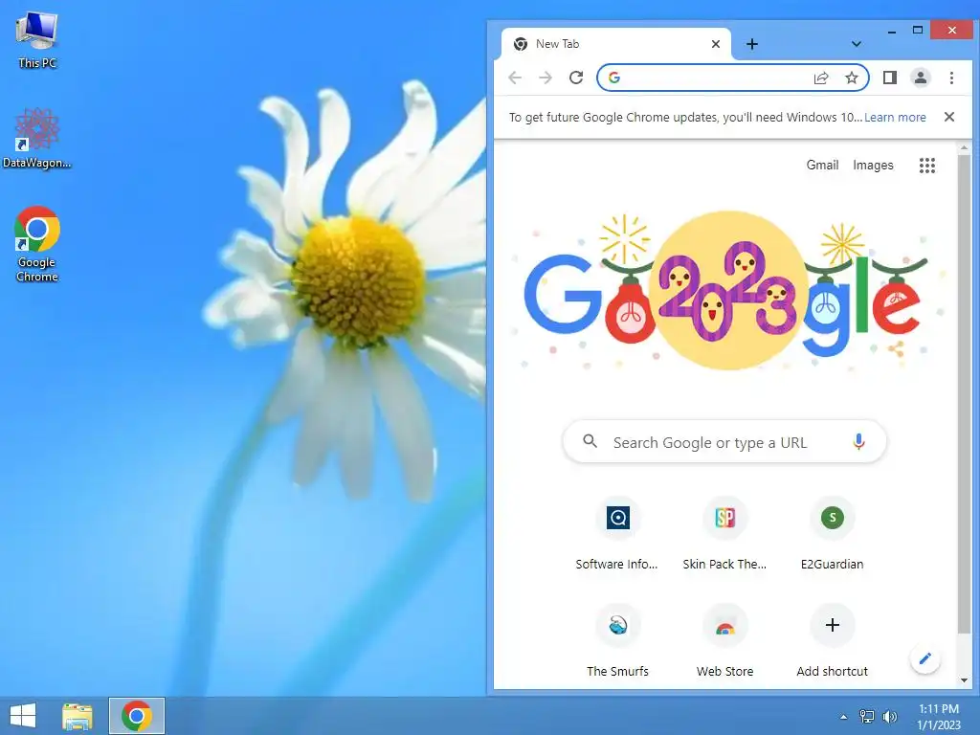The height and width of the screenshot is (735, 980).
Task: Go forward using Chrome's forward arrow
Action: point(546,78)
